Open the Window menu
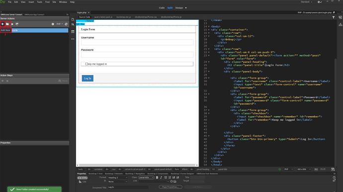Screen dimensions: 343x192 [x=63, y=2]
